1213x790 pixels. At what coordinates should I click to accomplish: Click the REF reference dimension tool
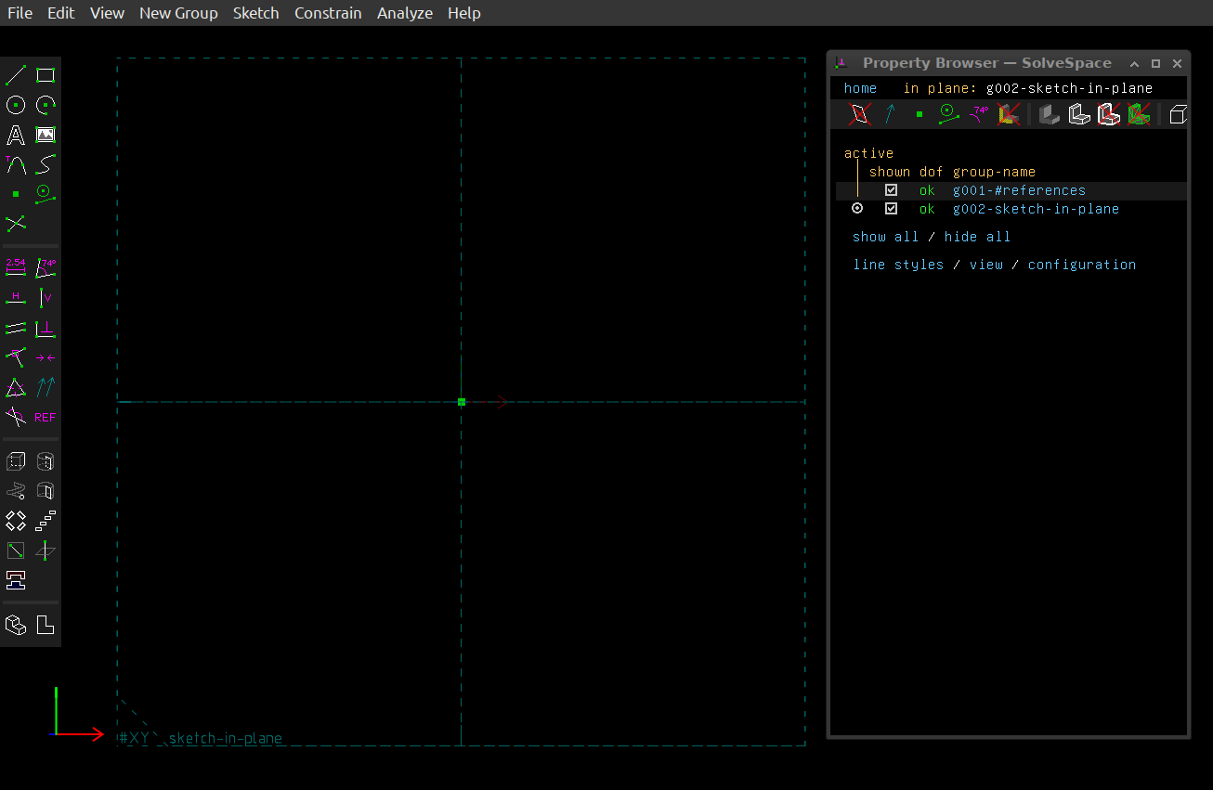pos(46,417)
